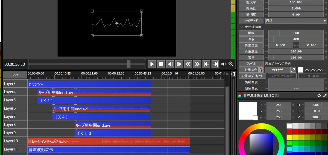Step back one frame

[170, 64]
